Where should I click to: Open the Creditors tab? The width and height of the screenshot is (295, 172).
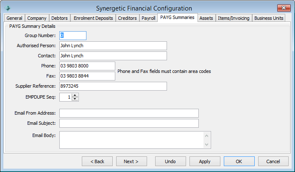point(128,18)
